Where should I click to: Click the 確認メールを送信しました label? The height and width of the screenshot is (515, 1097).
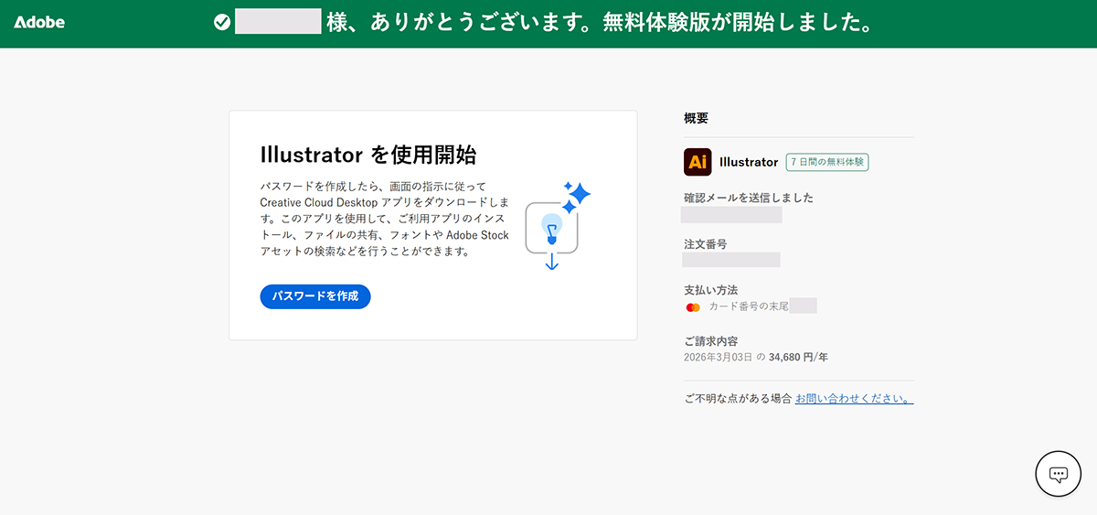tap(749, 198)
